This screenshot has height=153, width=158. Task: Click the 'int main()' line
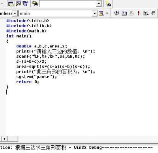point(19,36)
